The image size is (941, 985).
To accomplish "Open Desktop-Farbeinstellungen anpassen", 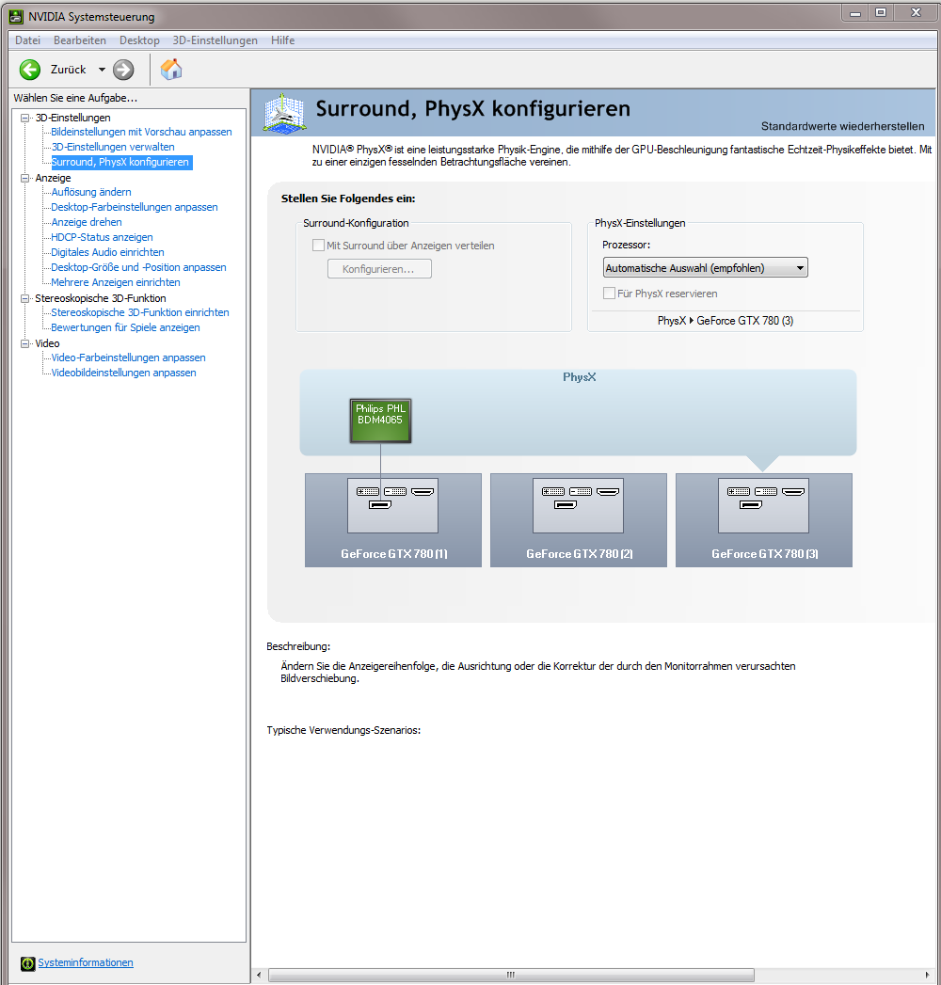I will pyautogui.click(x=135, y=207).
